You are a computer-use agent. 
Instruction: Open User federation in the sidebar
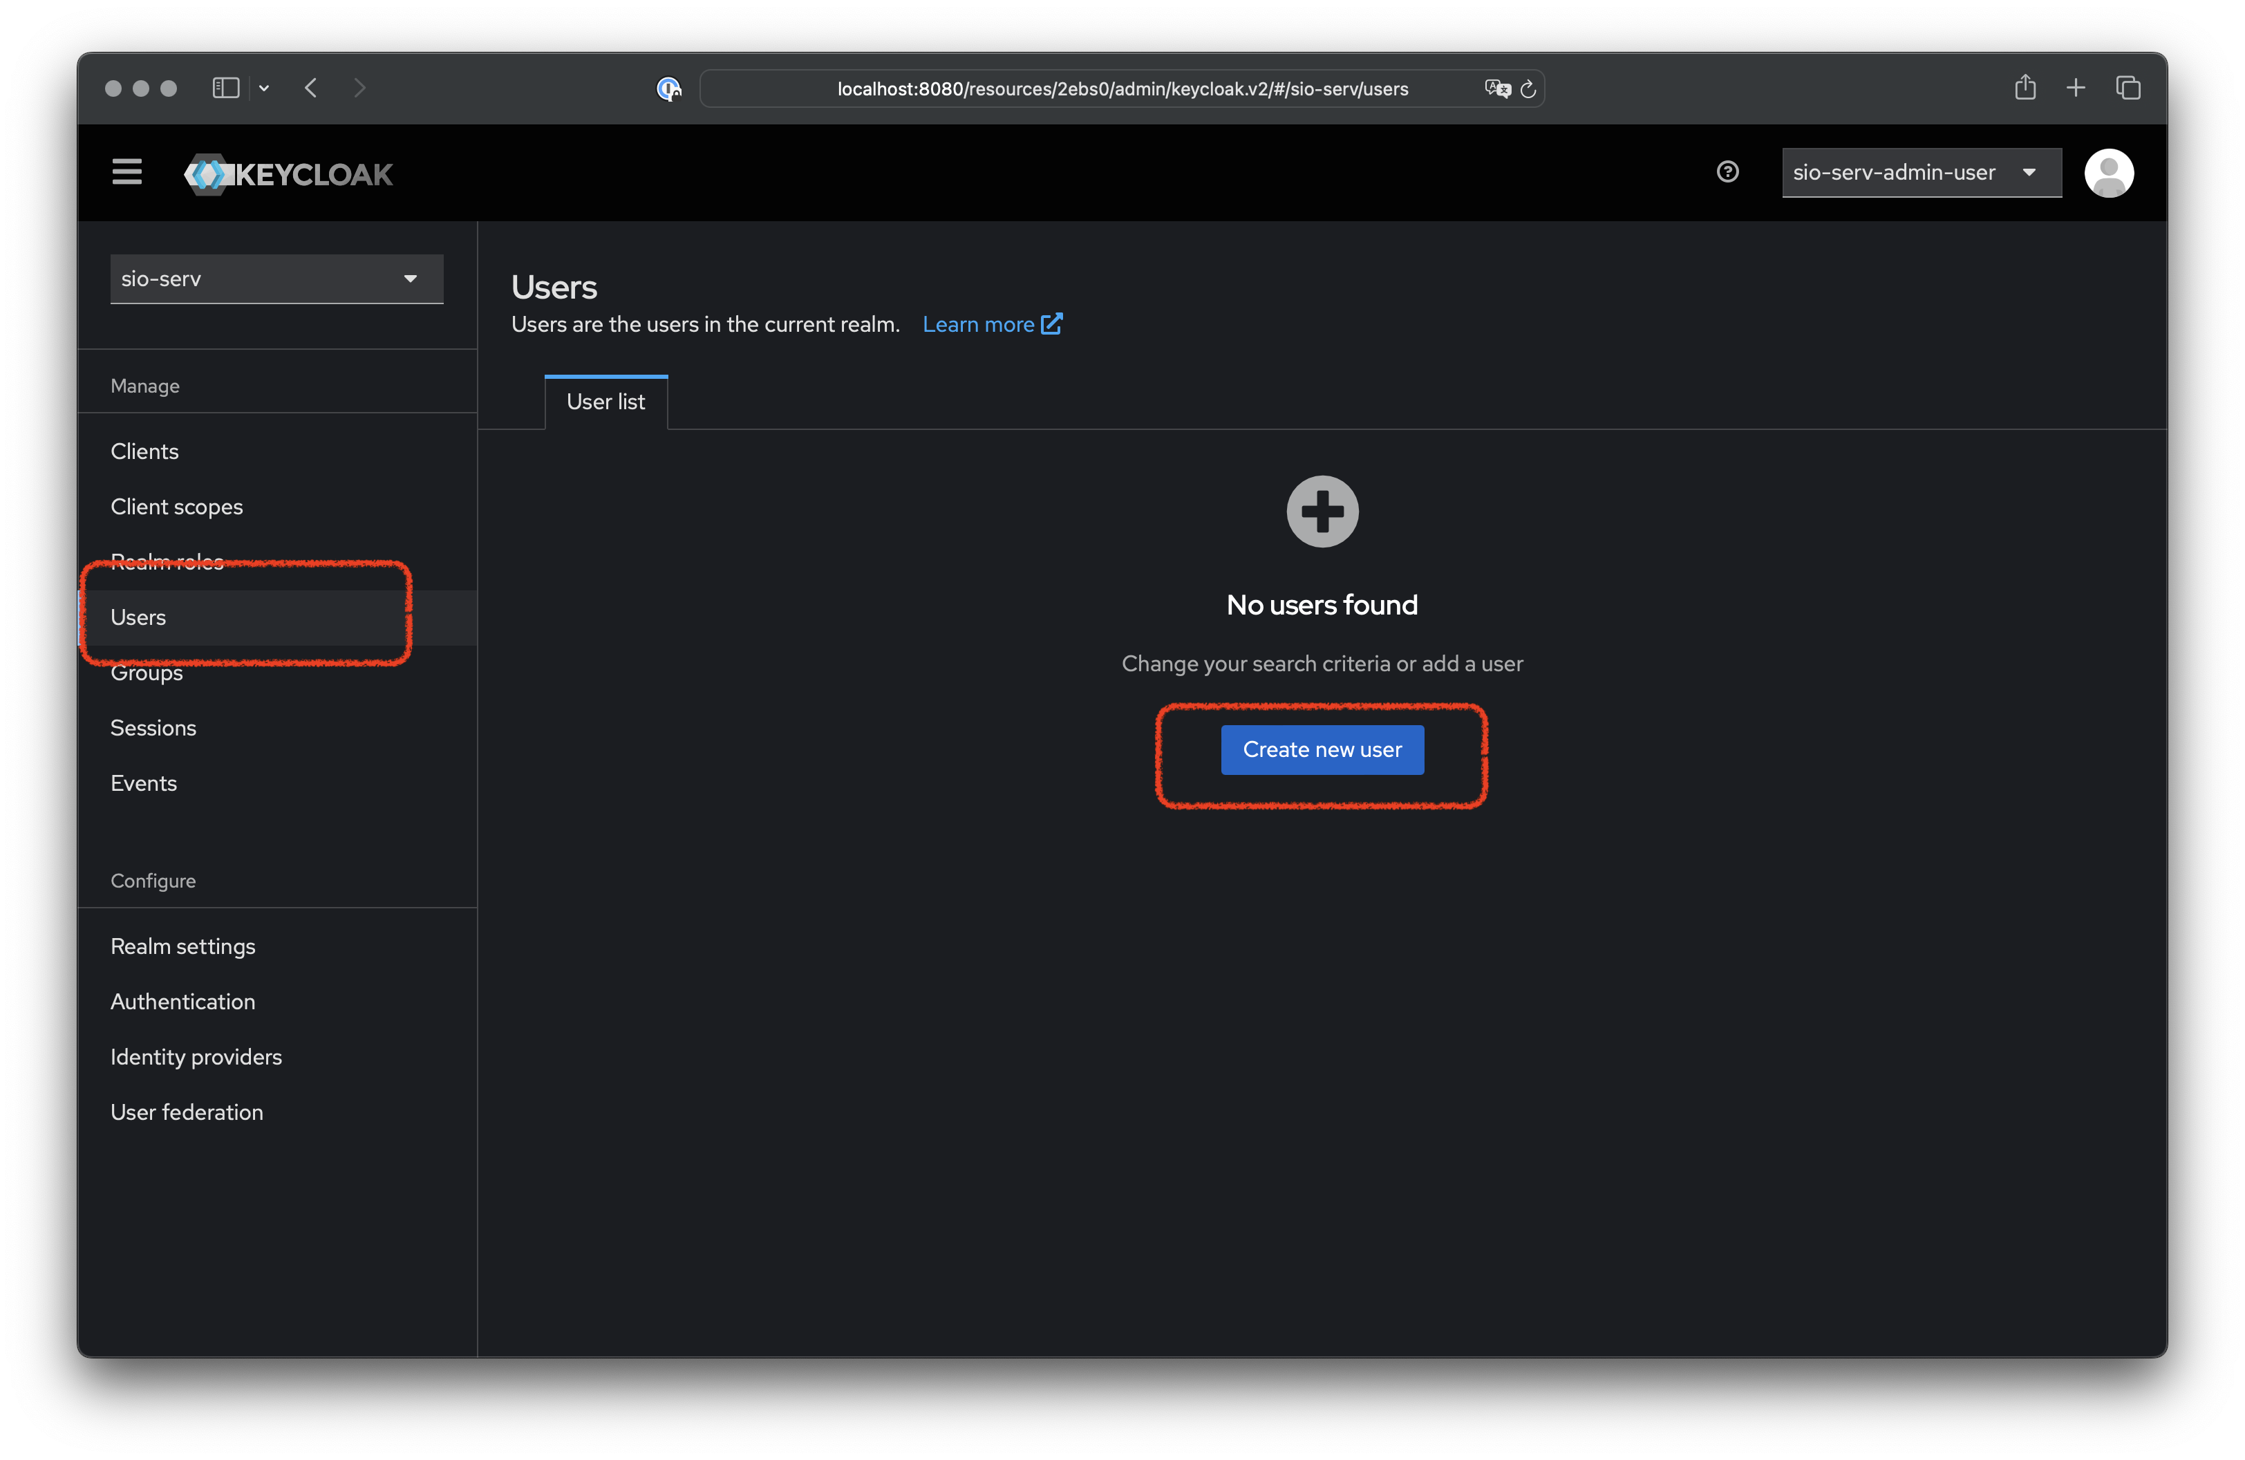[x=276, y=1112]
